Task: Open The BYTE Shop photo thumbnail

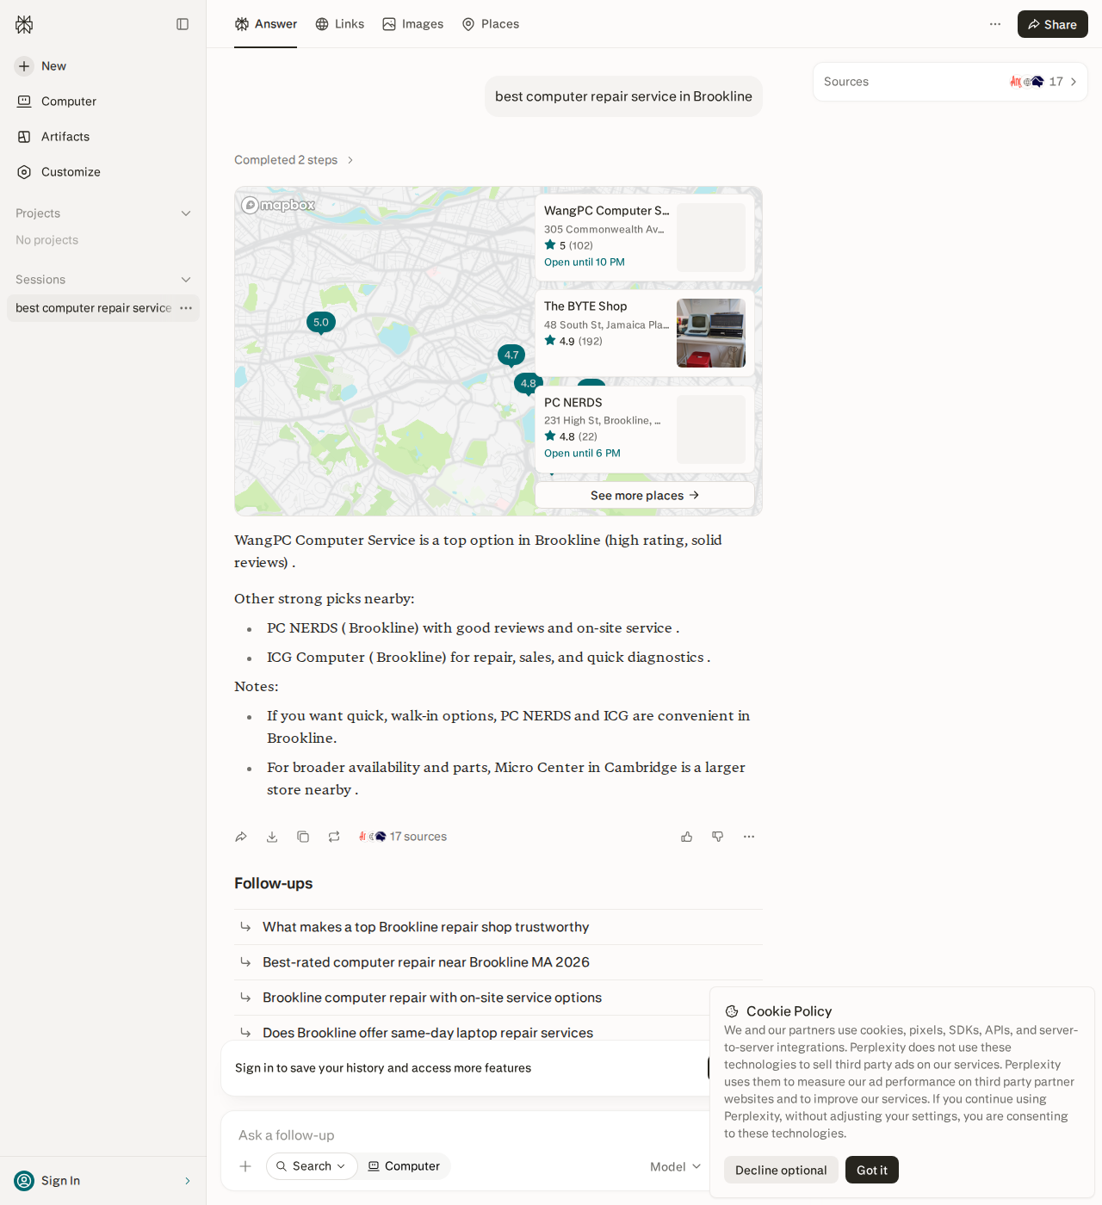Action: pos(711,333)
